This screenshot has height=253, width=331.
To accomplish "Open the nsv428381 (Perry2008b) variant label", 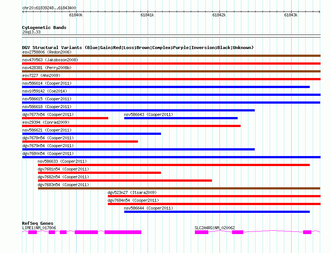I will (x=47, y=68).
